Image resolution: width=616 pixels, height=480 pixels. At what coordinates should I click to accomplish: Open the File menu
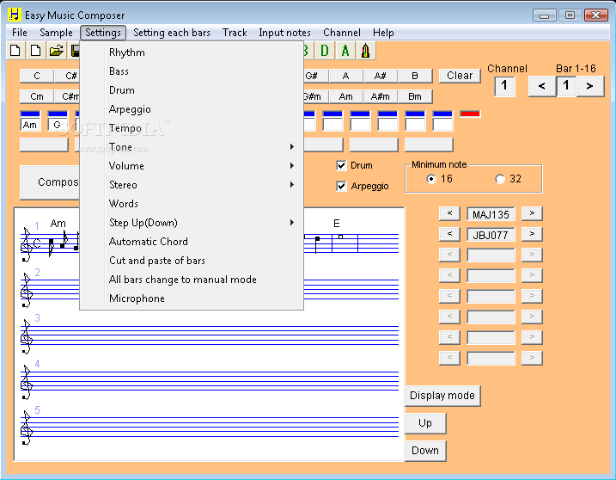20,33
